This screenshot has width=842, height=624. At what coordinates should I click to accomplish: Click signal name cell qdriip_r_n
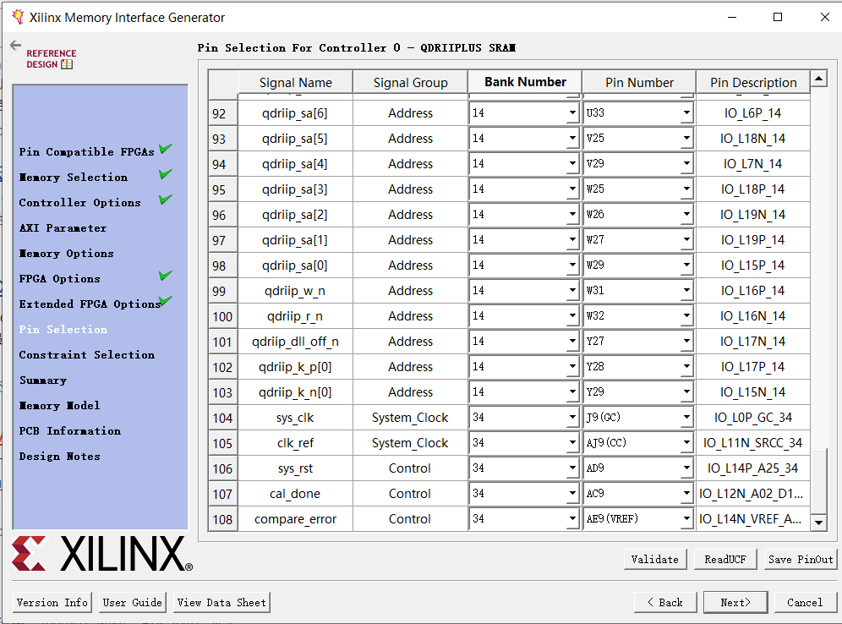(295, 316)
